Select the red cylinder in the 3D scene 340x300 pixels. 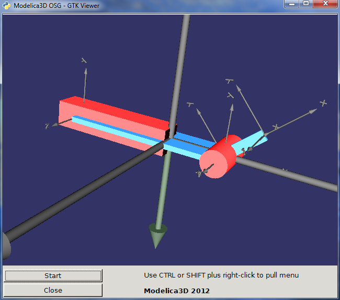click(x=219, y=157)
